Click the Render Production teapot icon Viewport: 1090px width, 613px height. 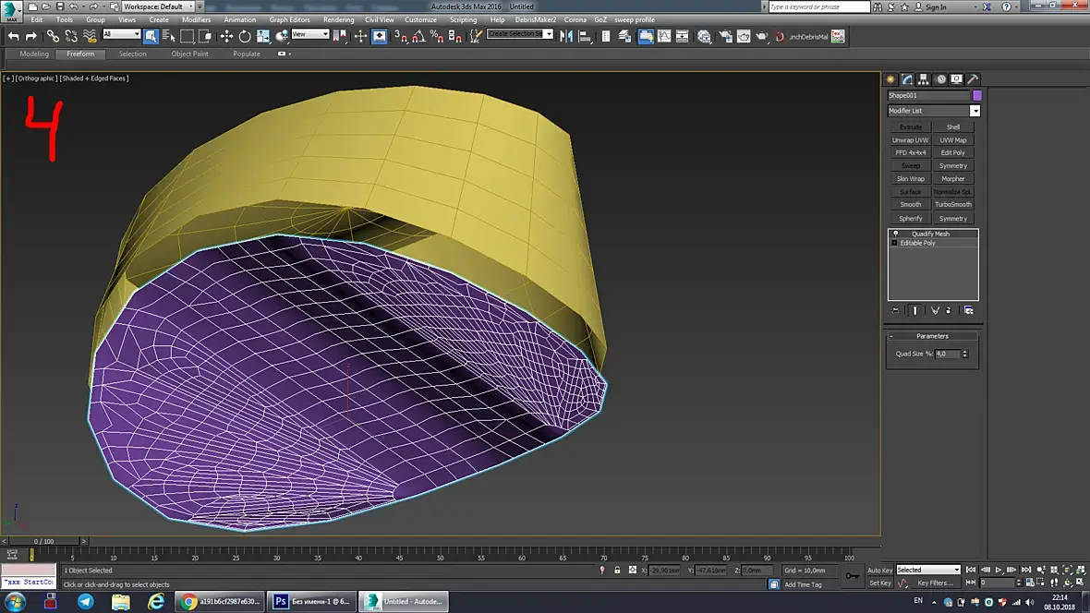pyautogui.click(x=762, y=36)
